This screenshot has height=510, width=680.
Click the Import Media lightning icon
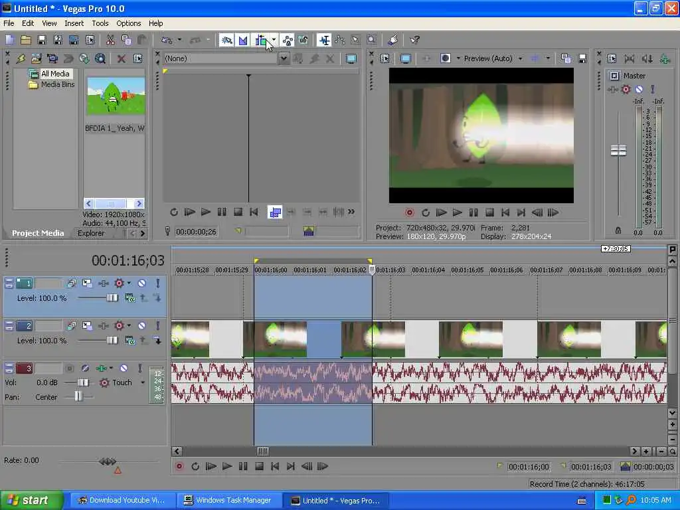point(21,58)
